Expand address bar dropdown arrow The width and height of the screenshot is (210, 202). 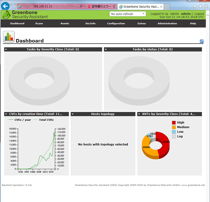coord(85,6)
